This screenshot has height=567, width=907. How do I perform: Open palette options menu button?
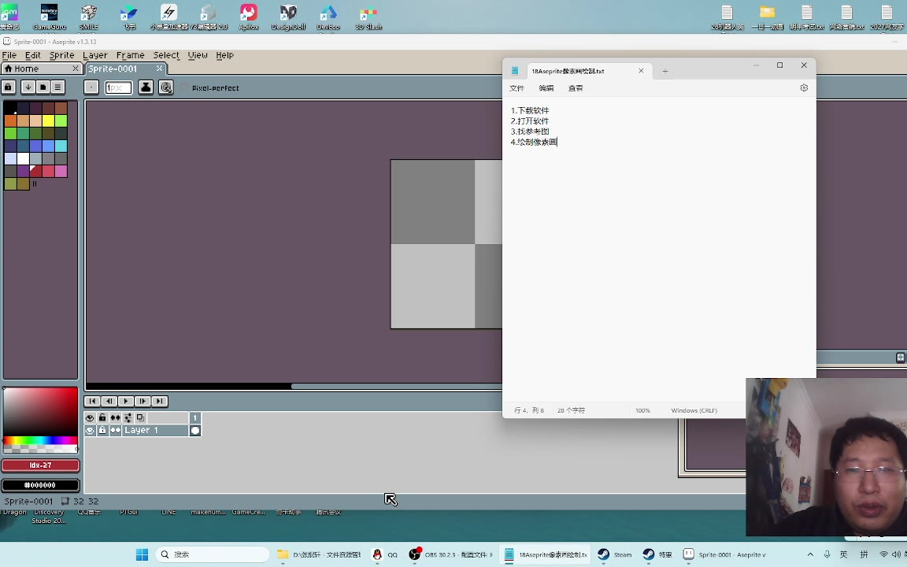point(57,87)
